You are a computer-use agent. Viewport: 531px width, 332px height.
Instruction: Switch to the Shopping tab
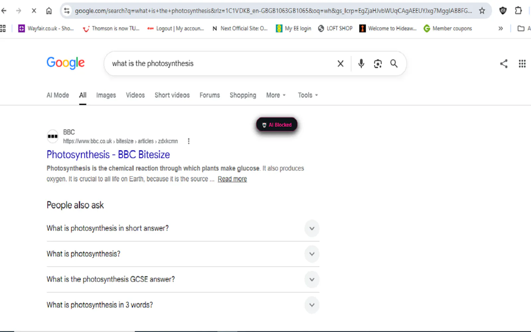pyautogui.click(x=243, y=95)
